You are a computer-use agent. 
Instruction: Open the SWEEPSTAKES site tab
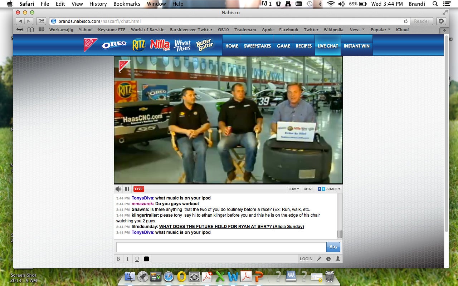[x=257, y=46]
